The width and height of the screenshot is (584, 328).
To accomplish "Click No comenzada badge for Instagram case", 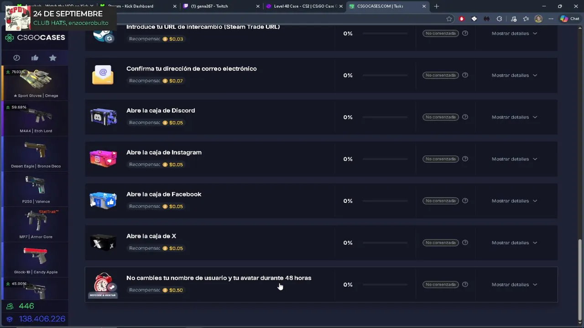I will [440, 159].
